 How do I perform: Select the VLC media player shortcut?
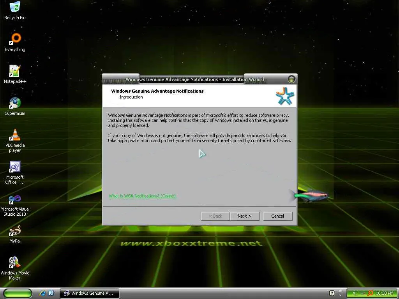point(15,141)
